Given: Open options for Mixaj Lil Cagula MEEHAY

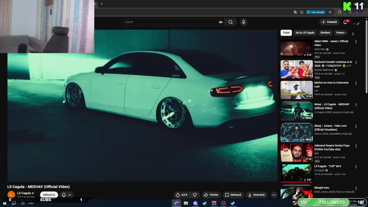Looking at the screenshot, I should click(x=356, y=105).
